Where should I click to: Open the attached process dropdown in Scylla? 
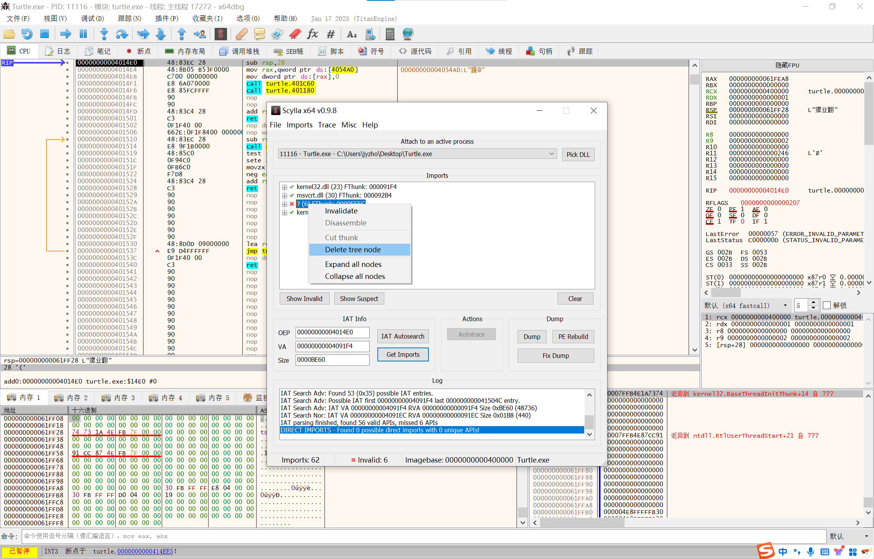pyautogui.click(x=551, y=154)
